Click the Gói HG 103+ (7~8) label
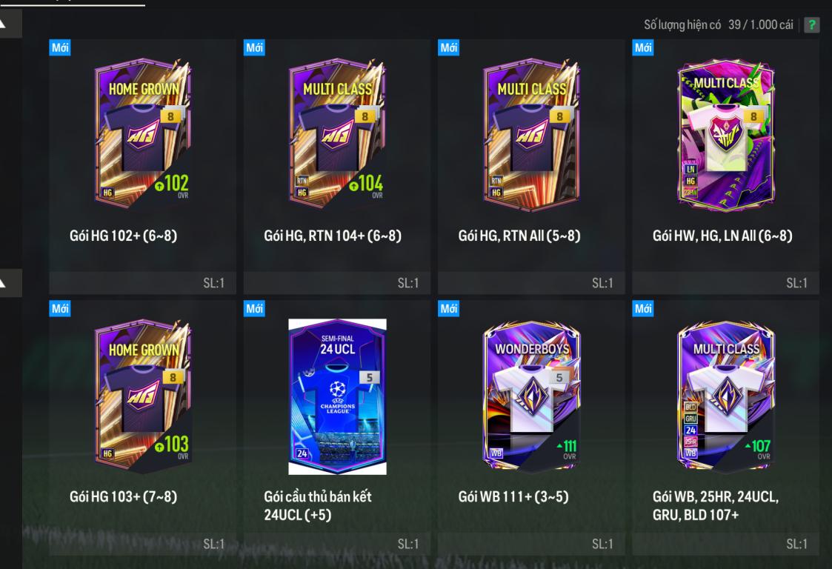The width and height of the screenshot is (832, 569). click(124, 497)
